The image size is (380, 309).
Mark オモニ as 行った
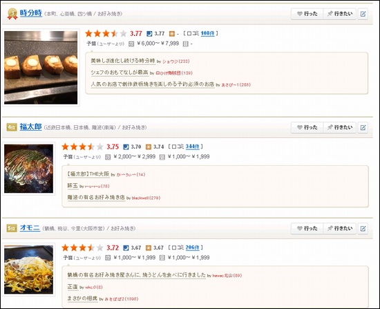pos(307,228)
